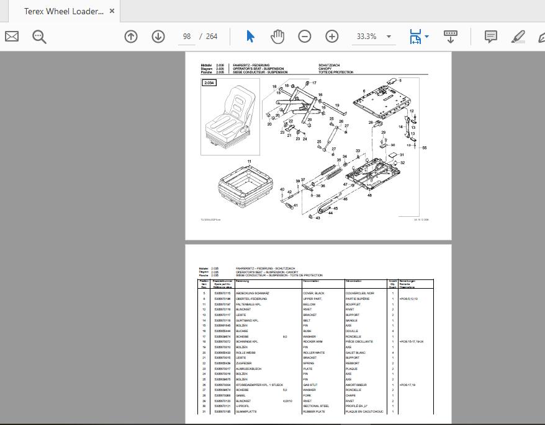
Task: Select the page scrolling display icon
Action: (450, 37)
